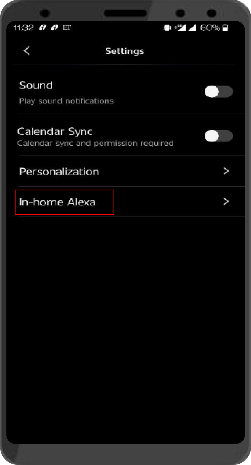The width and height of the screenshot is (251, 465).
Task: Enable the Sound toggle switch
Action: [x=218, y=92]
